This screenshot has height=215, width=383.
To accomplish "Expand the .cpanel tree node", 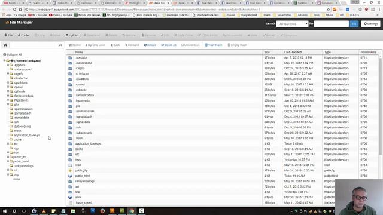I will [8, 87].
